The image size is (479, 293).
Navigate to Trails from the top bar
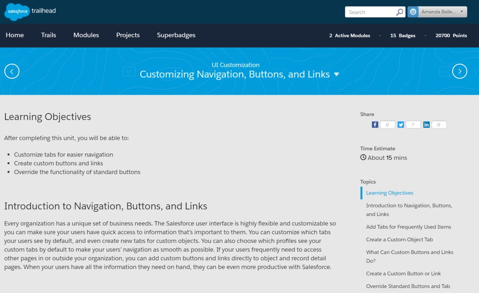tap(48, 35)
